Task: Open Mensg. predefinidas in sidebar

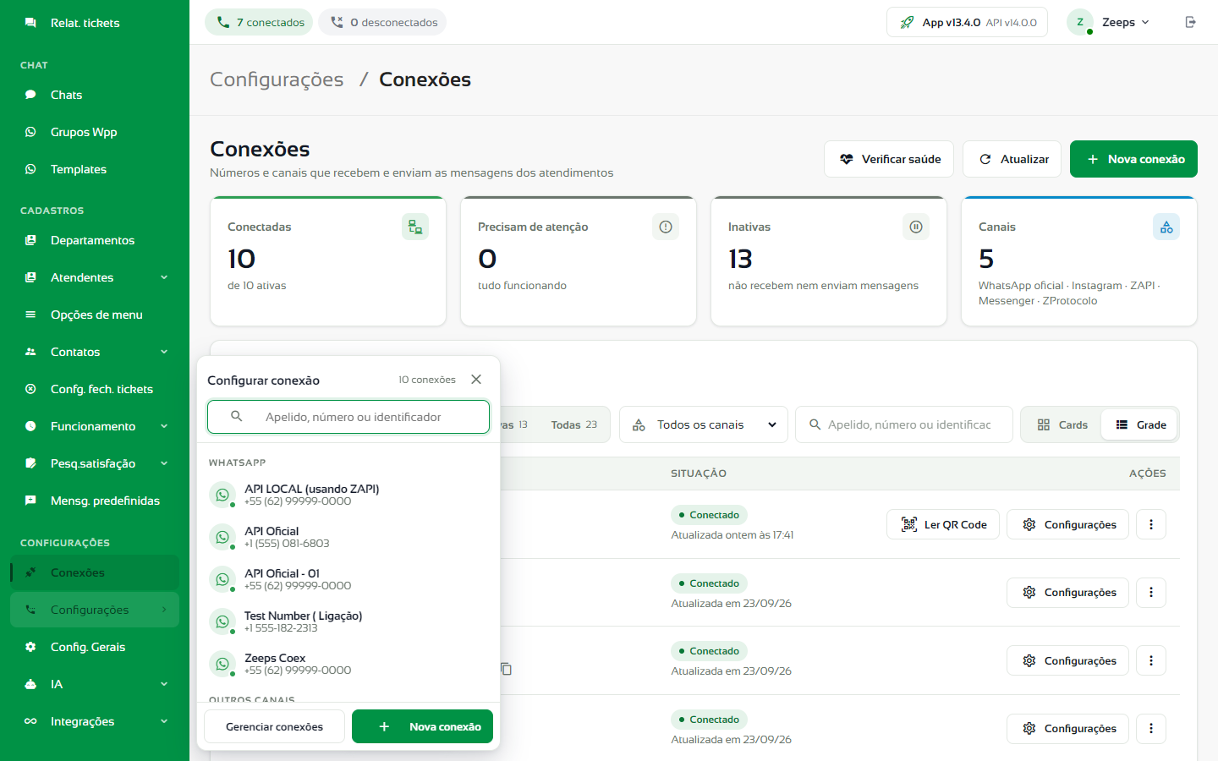Action: click(x=95, y=501)
